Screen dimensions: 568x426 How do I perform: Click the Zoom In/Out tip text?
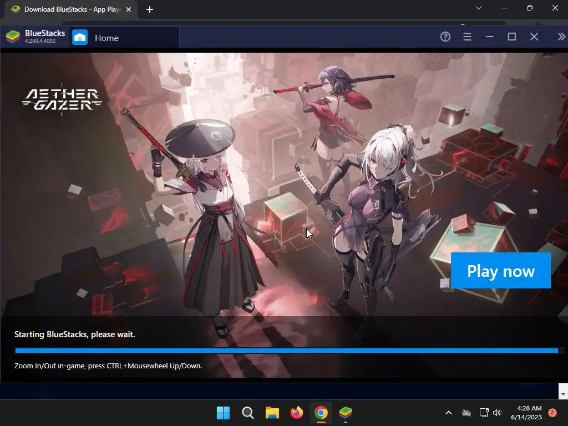[108, 366]
